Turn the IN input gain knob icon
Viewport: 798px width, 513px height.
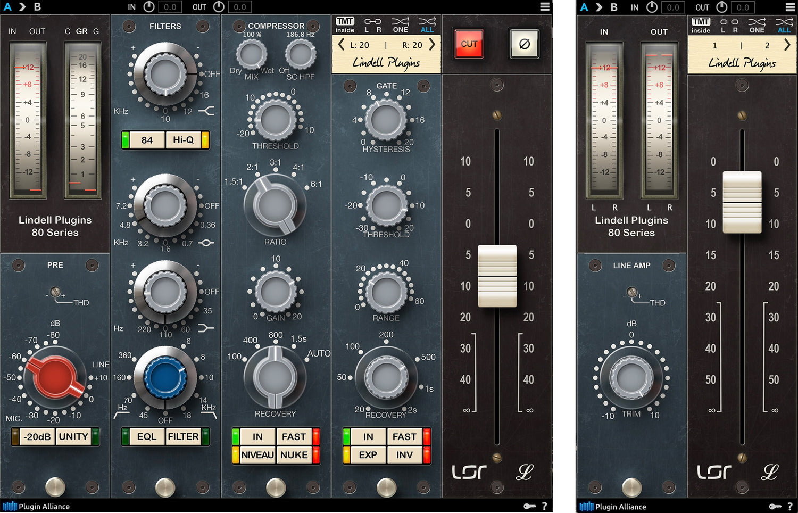point(149,7)
